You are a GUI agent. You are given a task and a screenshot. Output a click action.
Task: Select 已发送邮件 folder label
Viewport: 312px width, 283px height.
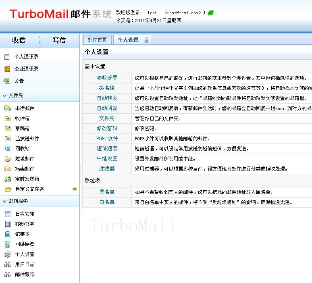[x=27, y=139]
